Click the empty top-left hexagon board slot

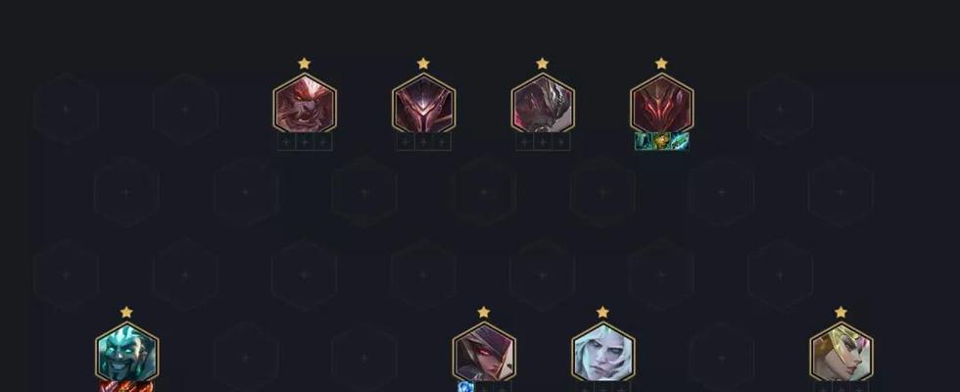pos(67,109)
